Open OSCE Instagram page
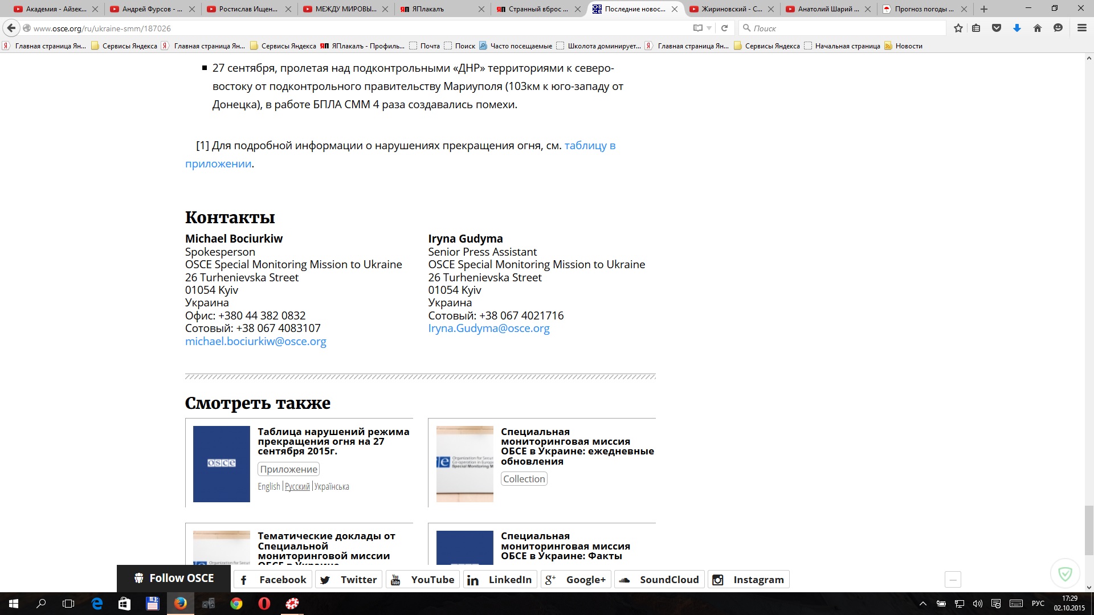 749,580
